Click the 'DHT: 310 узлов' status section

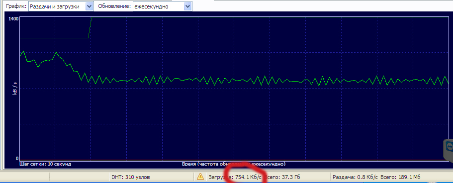coord(131,177)
